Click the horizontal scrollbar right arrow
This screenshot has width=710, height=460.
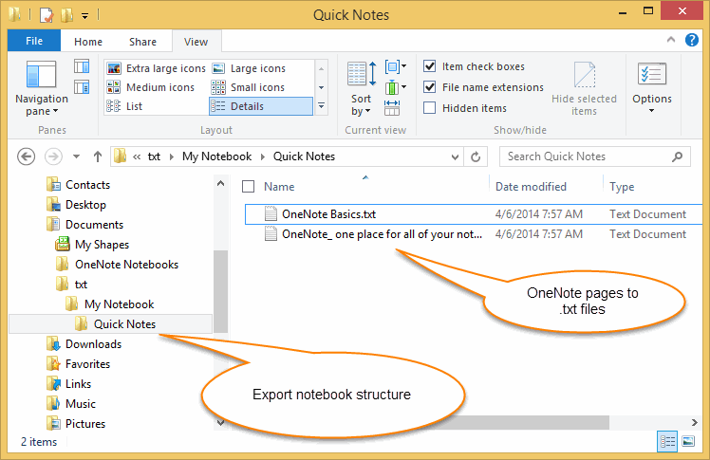point(694,422)
